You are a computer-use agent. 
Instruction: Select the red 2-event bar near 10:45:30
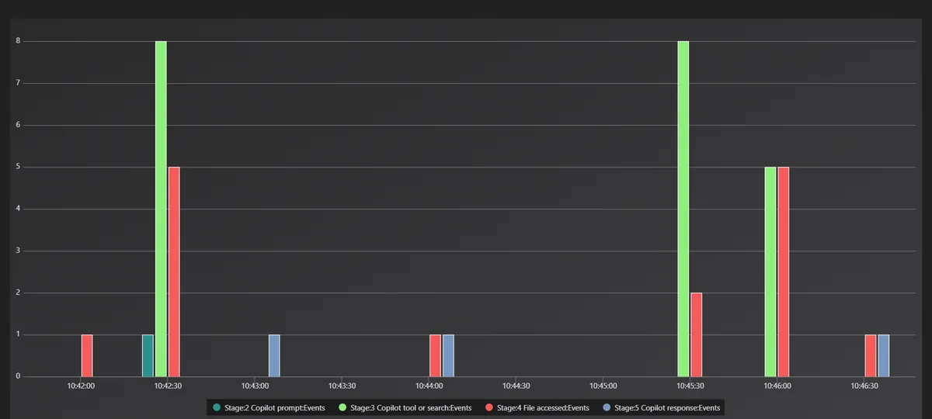pos(696,334)
